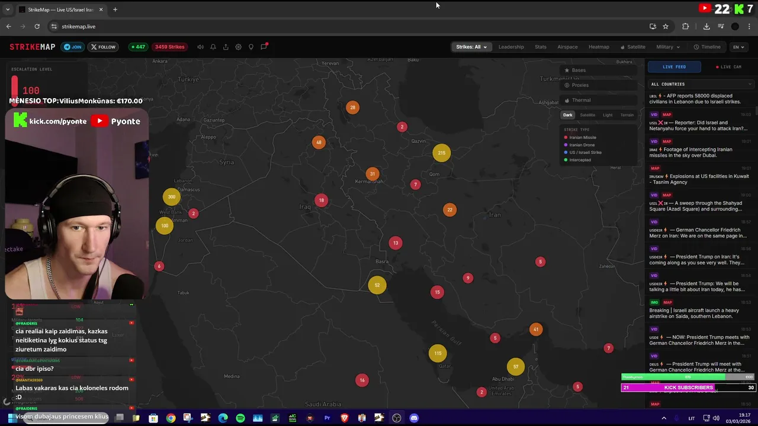Open StrikeMap settings gear icon
This screenshot has height=426, width=758.
238,47
